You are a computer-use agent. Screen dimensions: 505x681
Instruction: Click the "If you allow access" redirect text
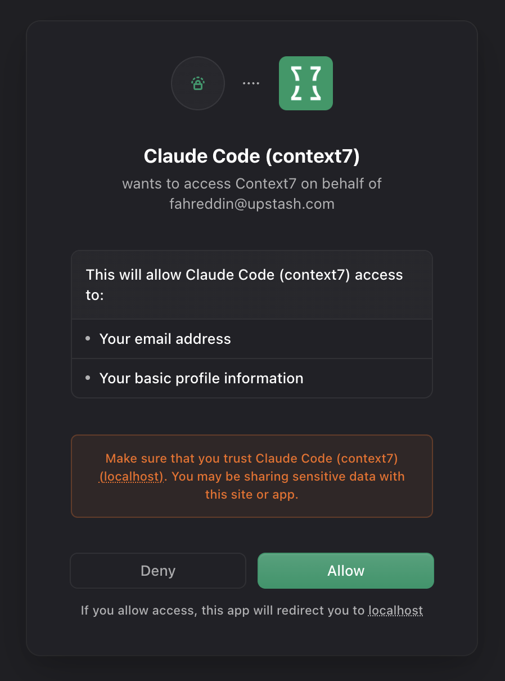point(222,611)
